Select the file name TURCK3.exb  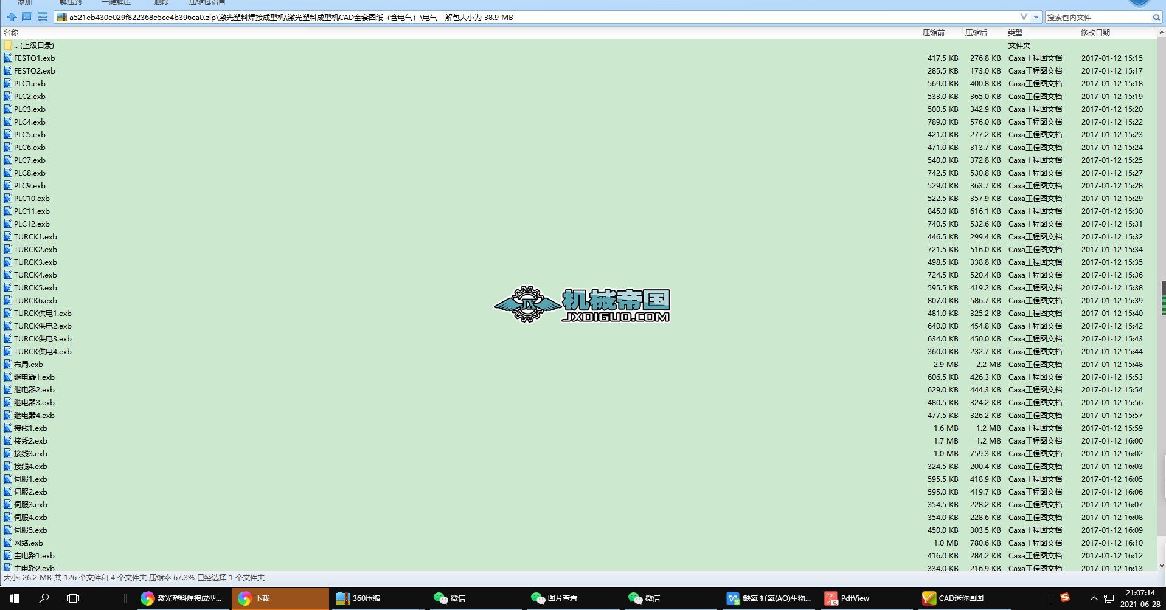(35, 262)
